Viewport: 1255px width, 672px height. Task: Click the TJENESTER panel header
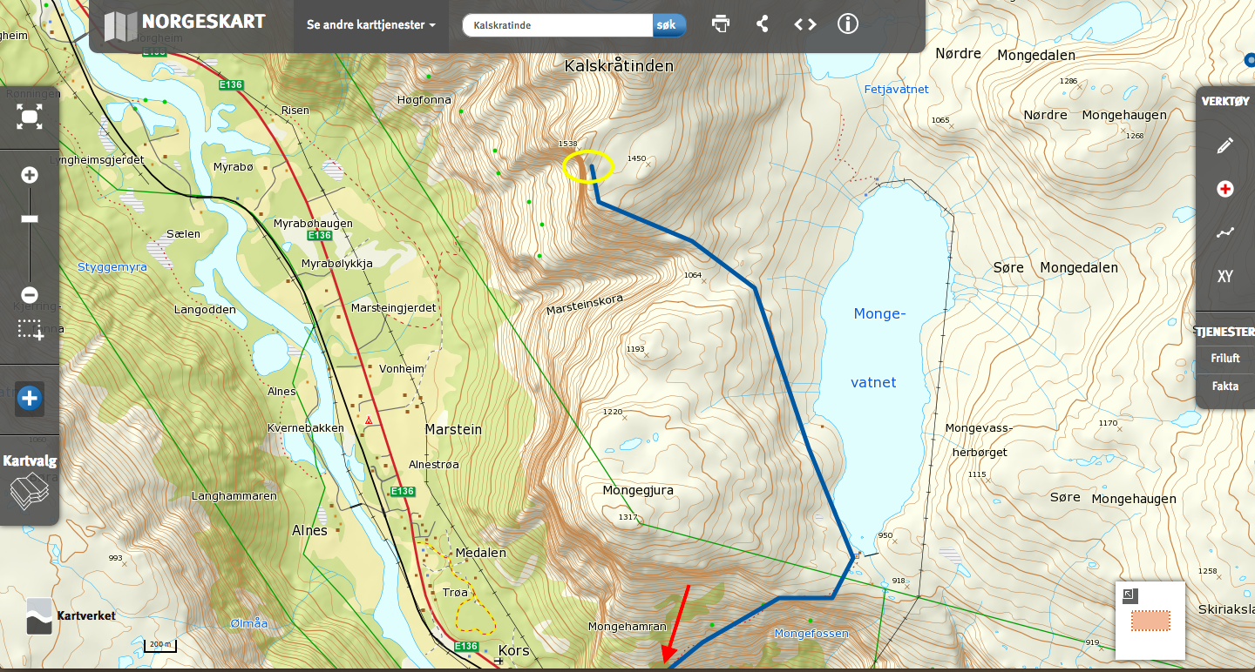coord(1224,332)
